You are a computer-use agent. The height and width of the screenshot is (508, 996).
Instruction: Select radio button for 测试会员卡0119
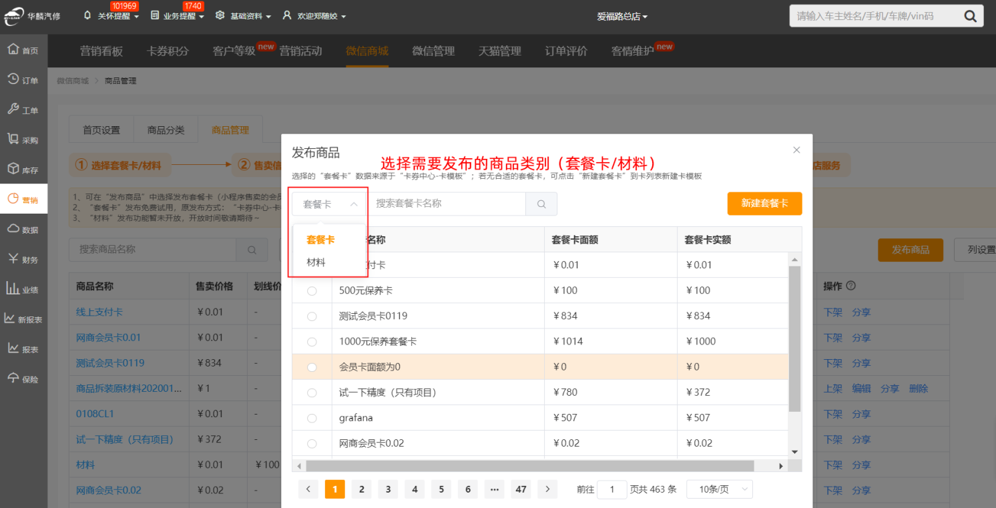[x=312, y=316]
